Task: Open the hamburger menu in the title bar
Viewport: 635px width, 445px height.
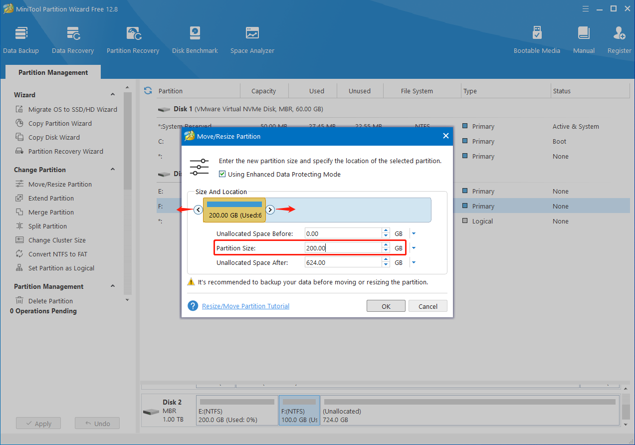Action: pyautogui.click(x=587, y=8)
